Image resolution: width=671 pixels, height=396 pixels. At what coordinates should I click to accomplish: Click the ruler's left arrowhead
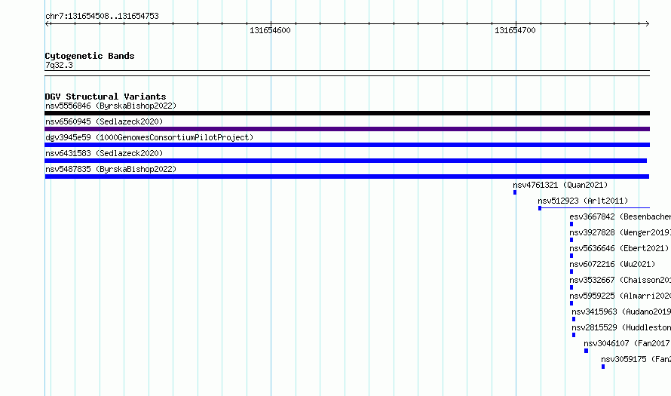[47, 24]
